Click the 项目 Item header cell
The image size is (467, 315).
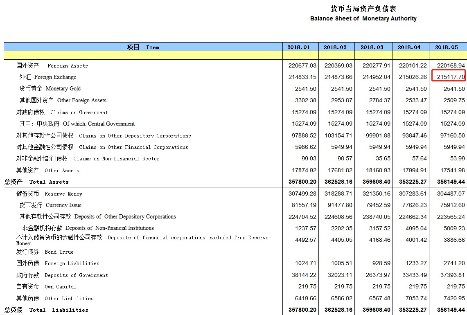[143, 47]
